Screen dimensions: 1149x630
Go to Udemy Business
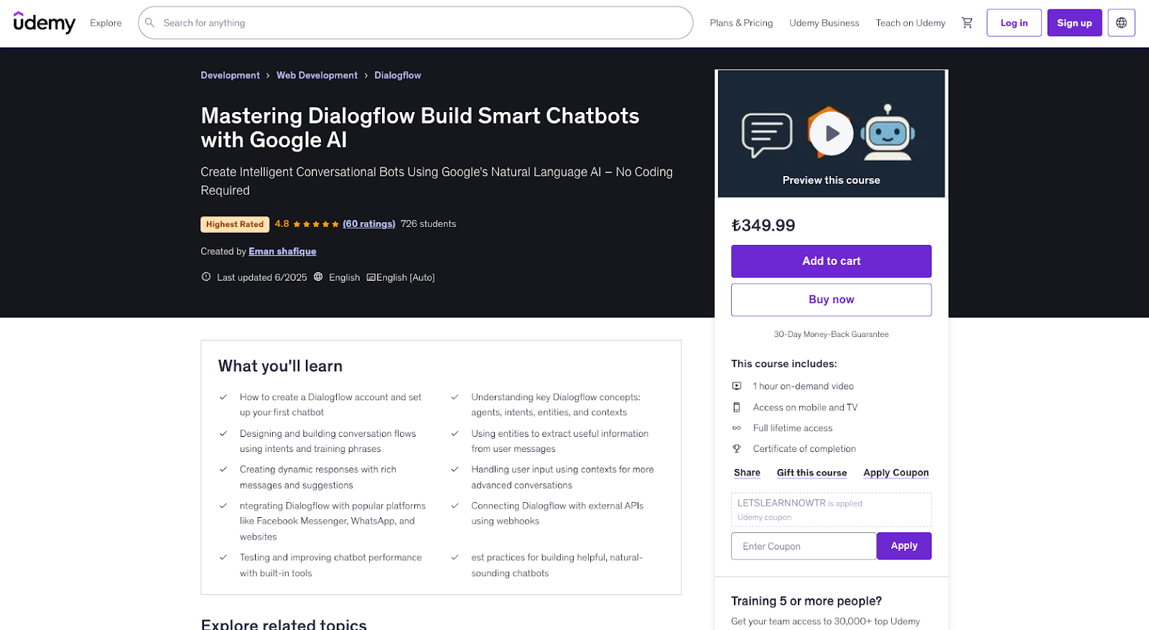[x=824, y=23]
